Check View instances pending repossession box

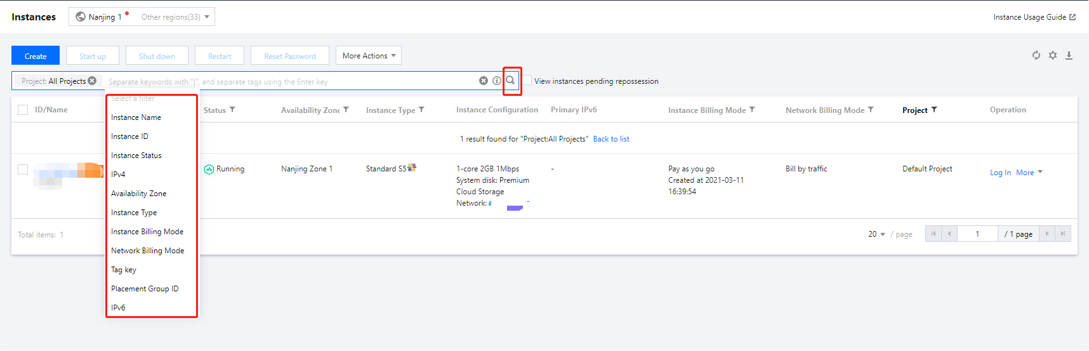coord(527,81)
